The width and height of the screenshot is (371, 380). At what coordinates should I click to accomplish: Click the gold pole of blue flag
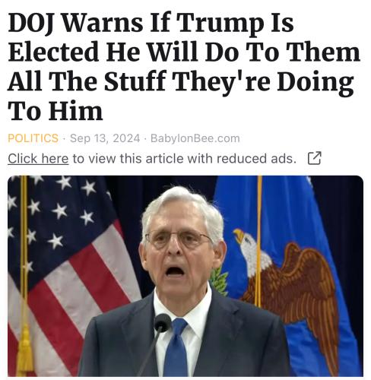tap(259, 241)
